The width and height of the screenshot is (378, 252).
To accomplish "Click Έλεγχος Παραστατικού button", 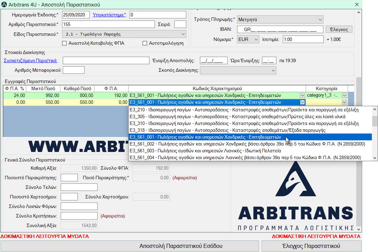I will 311,246.
